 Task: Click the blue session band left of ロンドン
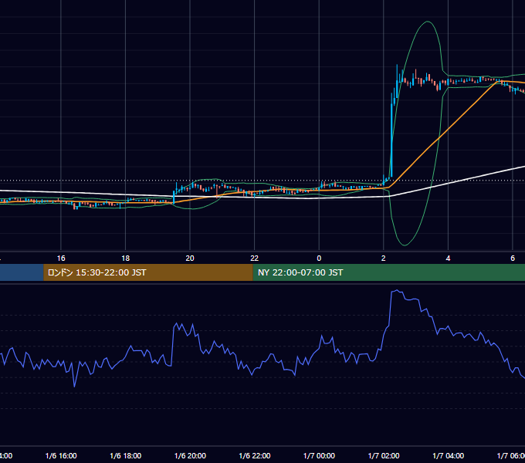22,272
